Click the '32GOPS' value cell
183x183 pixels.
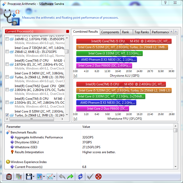click(x=88, y=137)
